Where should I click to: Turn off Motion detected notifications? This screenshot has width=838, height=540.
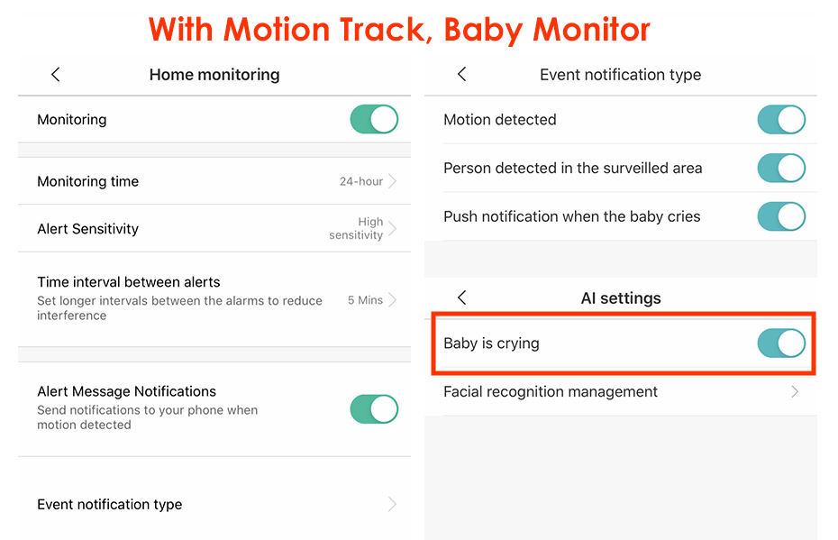[x=780, y=120]
